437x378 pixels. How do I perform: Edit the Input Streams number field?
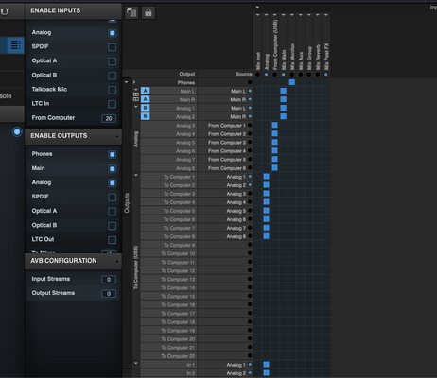[x=109, y=280]
